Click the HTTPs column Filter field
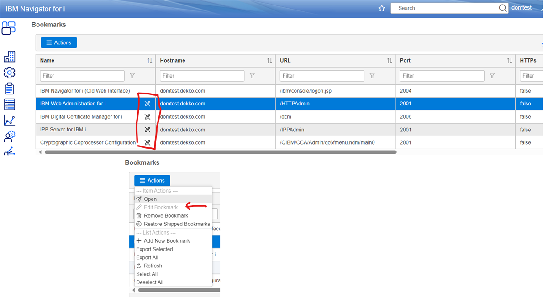This screenshot has width=548, height=303. point(532,76)
